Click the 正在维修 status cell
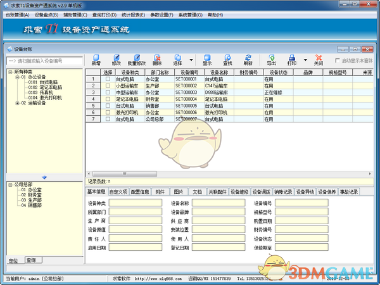Image resolution: width=380 pixels, height=285 pixels. point(279,92)
